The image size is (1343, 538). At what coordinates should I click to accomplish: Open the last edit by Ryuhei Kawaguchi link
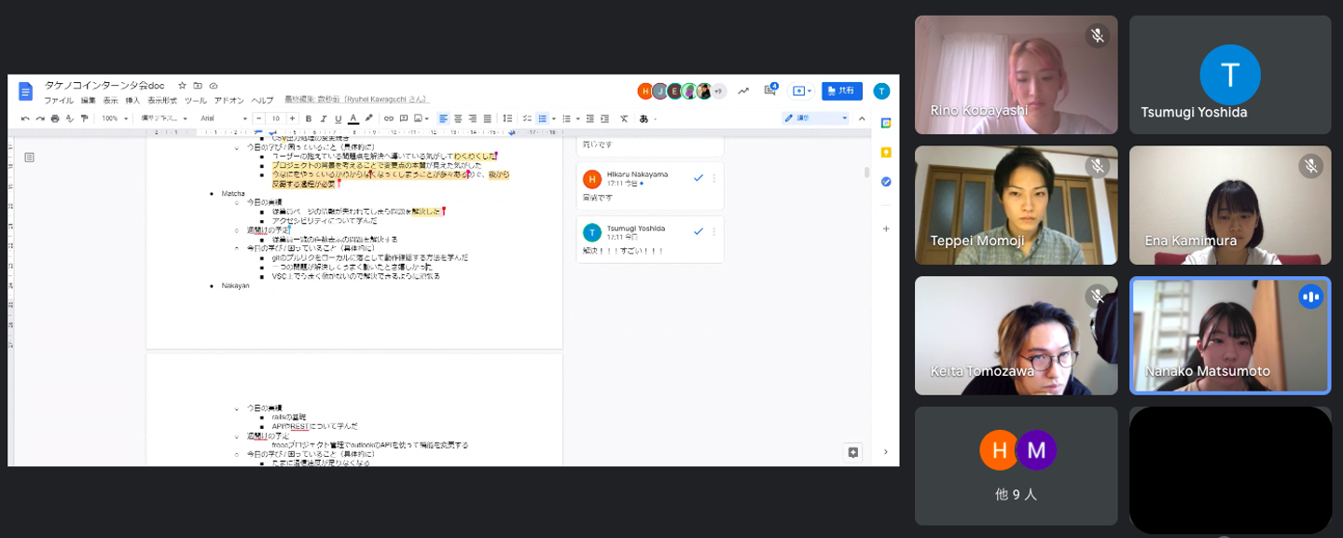(357, 99)
